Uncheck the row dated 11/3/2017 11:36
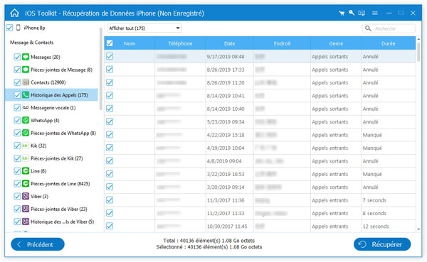This screenshot has height=262, width=427. coord(110,200)
